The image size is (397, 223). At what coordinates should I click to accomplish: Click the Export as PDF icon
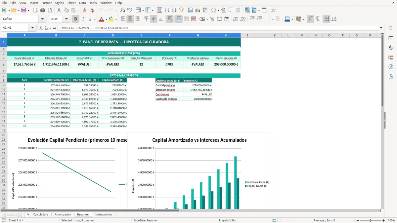click(35, 10)
